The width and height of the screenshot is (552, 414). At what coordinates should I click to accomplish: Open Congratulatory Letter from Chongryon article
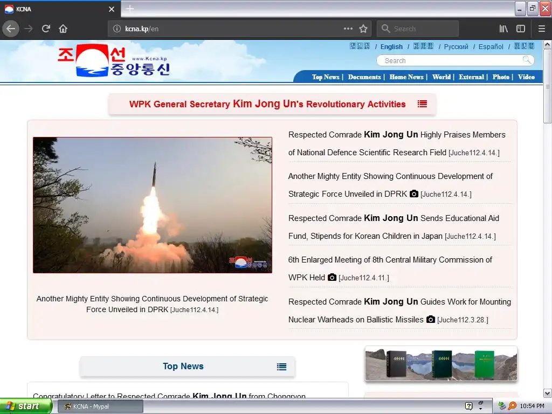(169, 396)
